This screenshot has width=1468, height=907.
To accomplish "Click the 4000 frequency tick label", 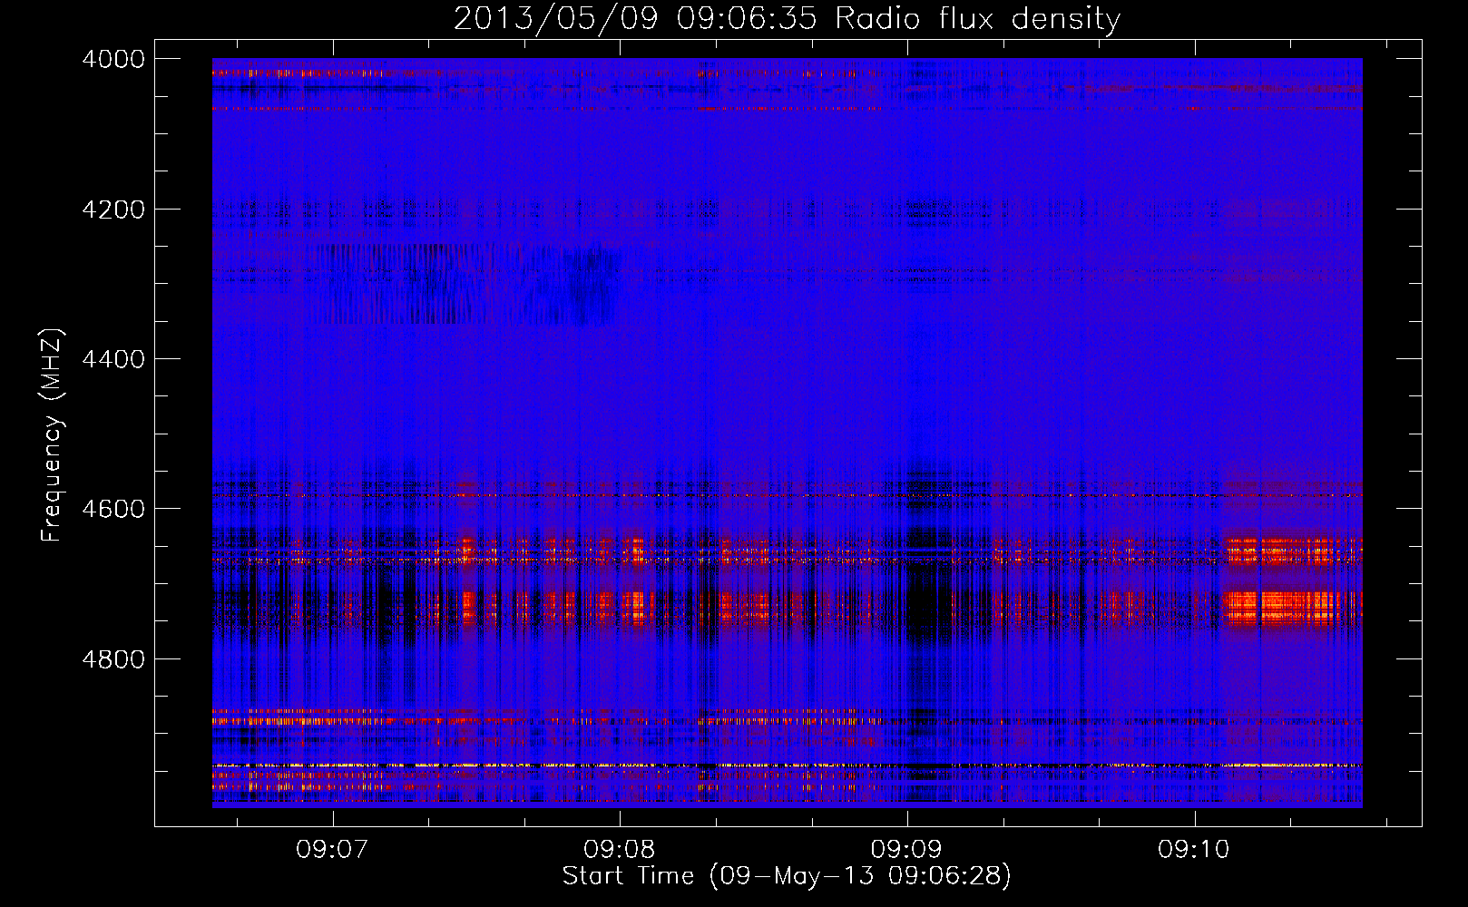I will pos(113,59).
